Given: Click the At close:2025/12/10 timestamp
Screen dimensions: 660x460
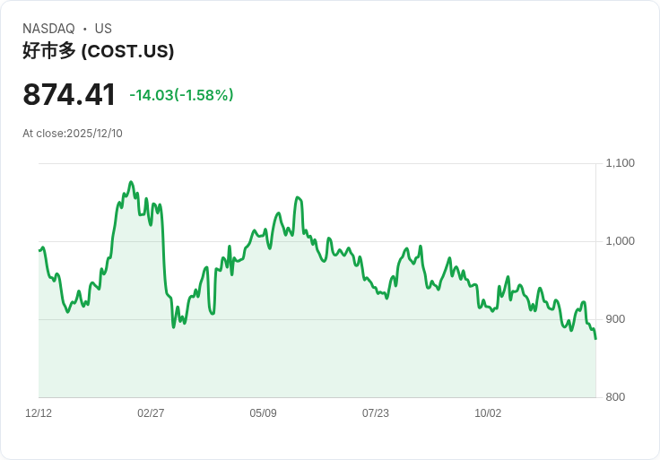Looking at the screenshot, I should point(73,134).
